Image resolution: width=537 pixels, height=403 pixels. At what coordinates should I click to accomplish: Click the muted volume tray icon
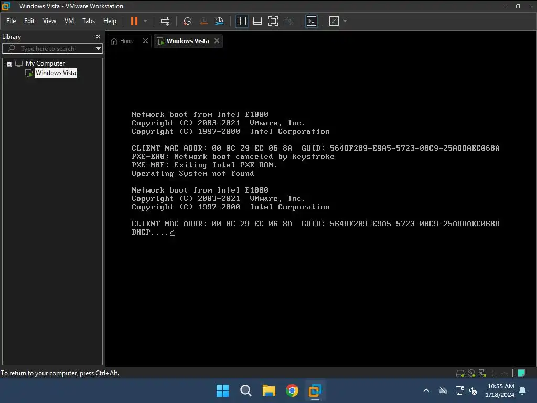(474, 390)
